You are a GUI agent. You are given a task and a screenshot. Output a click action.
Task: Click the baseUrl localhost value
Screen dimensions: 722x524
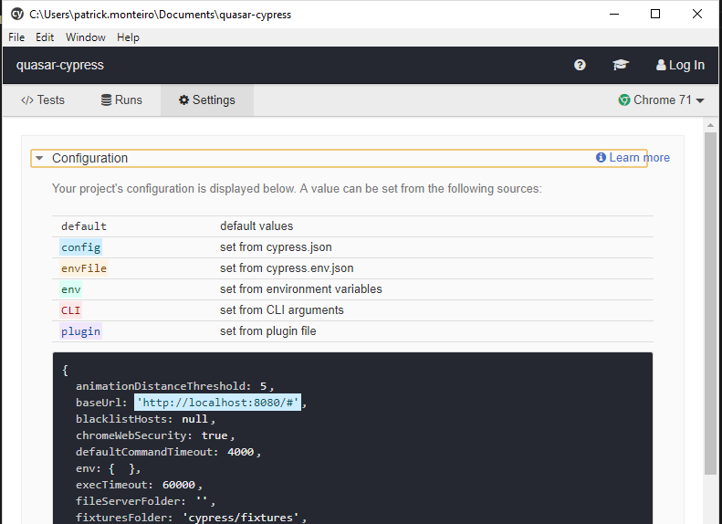(x=218, y=403)
